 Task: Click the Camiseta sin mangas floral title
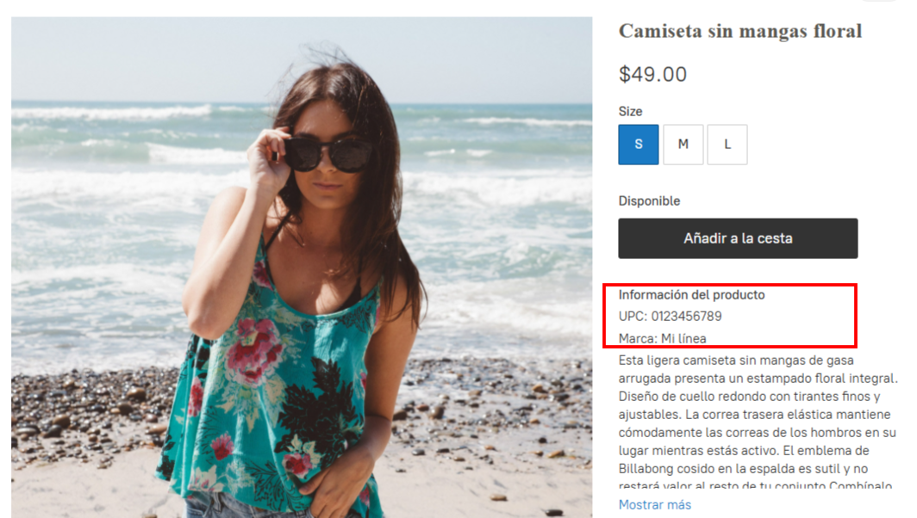[x=740, y=31]
